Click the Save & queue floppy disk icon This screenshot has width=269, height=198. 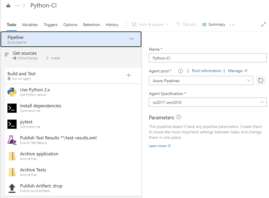tap(134, 24)
